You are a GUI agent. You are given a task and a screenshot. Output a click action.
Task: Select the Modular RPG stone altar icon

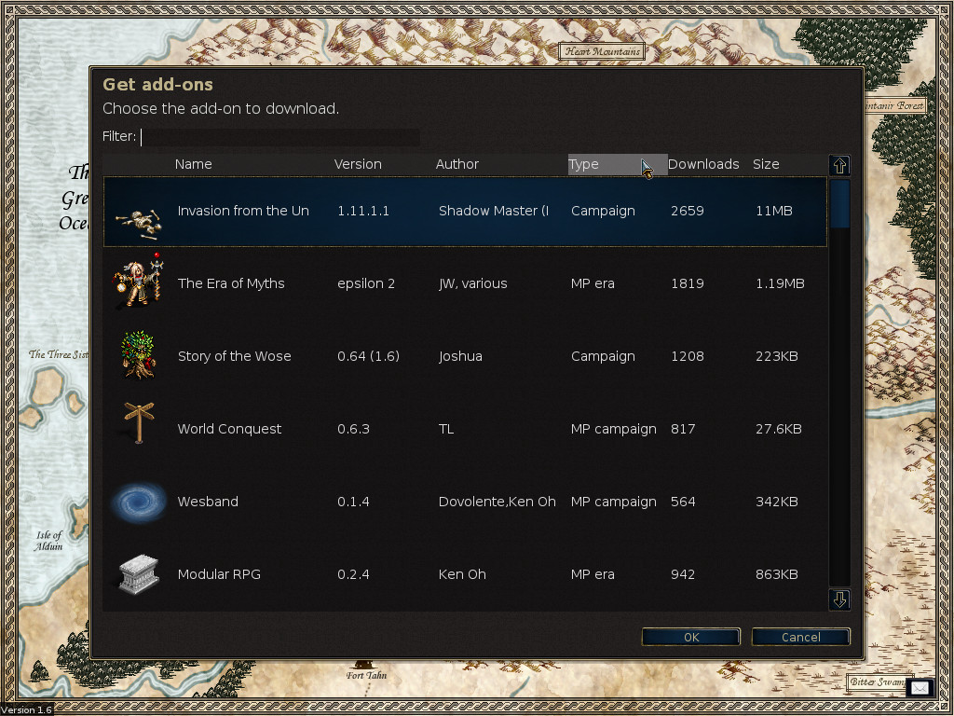[x=138, y=573]
